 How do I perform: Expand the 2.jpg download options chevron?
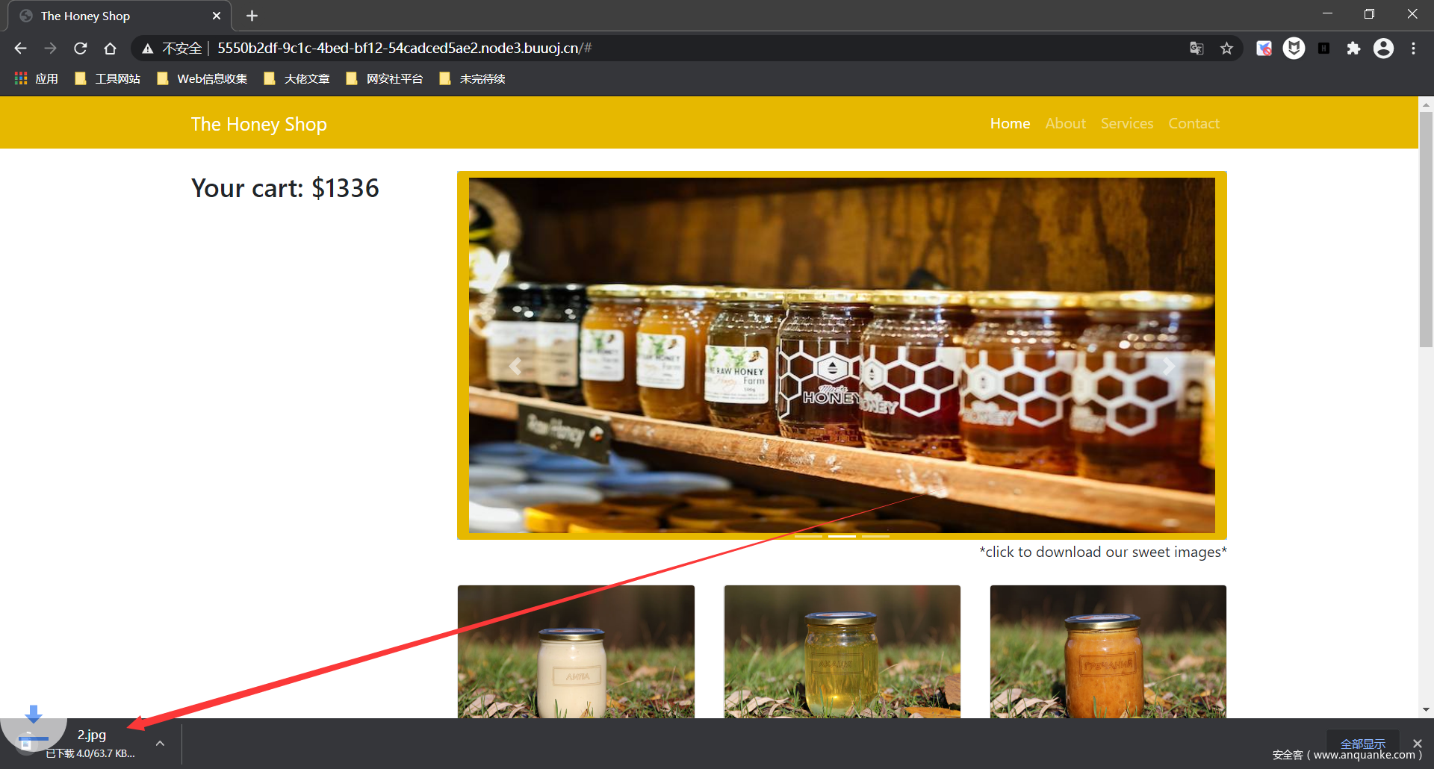click(160, 744)
